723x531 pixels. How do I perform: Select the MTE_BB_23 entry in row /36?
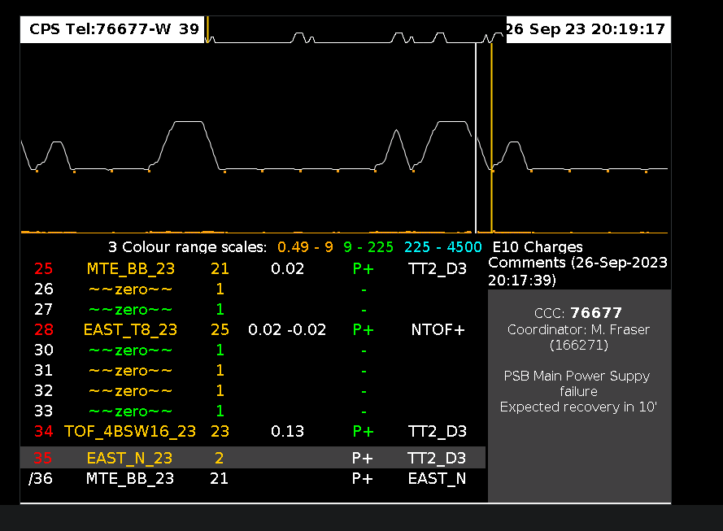coord(130,479)
